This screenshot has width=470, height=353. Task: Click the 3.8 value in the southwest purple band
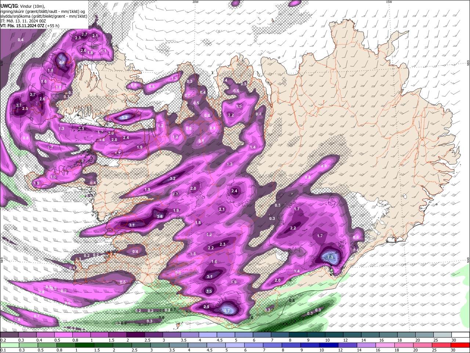tap(160, 217)
